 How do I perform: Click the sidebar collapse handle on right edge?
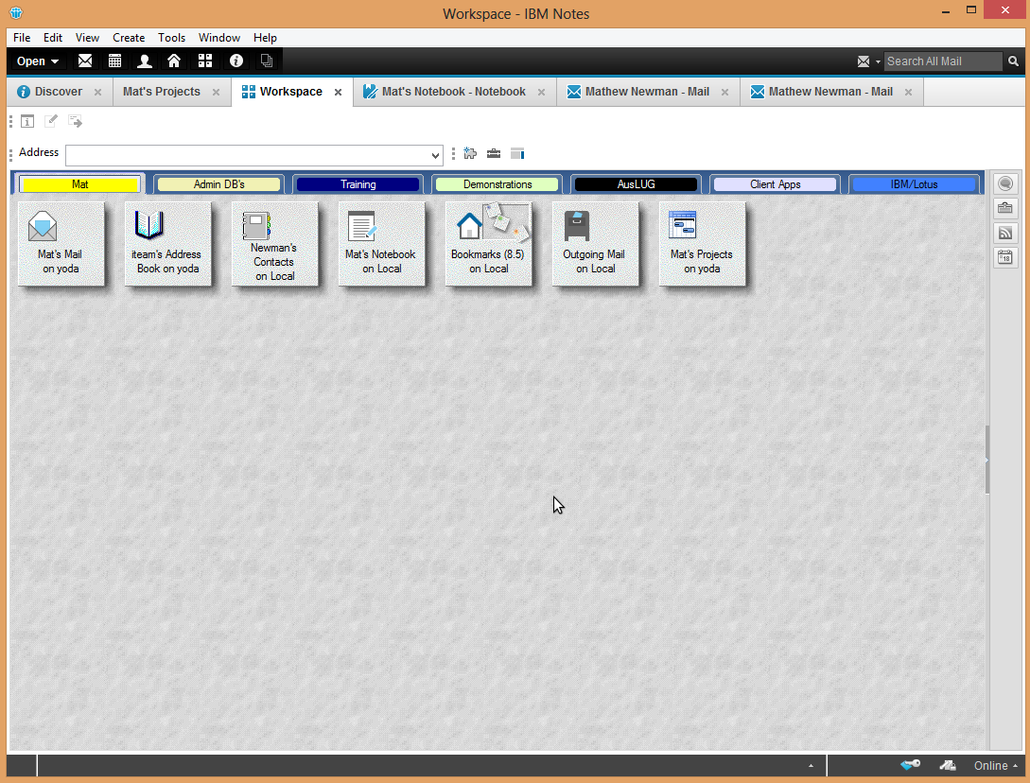(x=986, y=460)
